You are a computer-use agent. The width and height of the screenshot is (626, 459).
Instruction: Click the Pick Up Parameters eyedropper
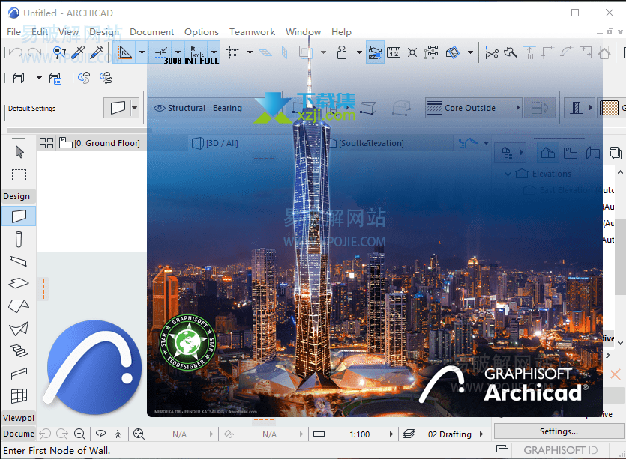click(78, 52)
